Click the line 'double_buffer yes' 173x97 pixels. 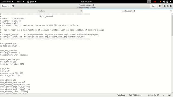pos(10,60)
